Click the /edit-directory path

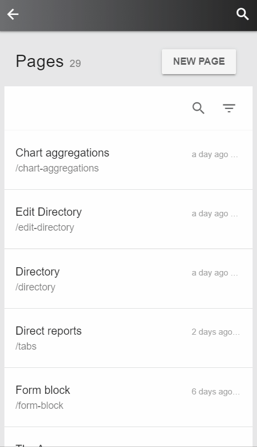(45, 227)
